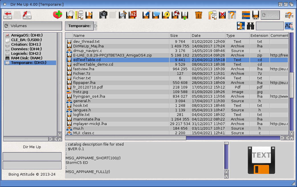
Task: Click the search text field beside binoculars
Action: coord(270,26)
